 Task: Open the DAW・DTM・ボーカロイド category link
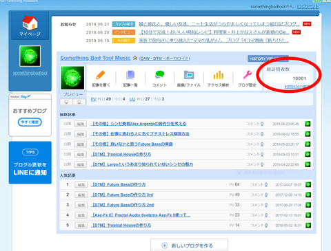point(165,58)
